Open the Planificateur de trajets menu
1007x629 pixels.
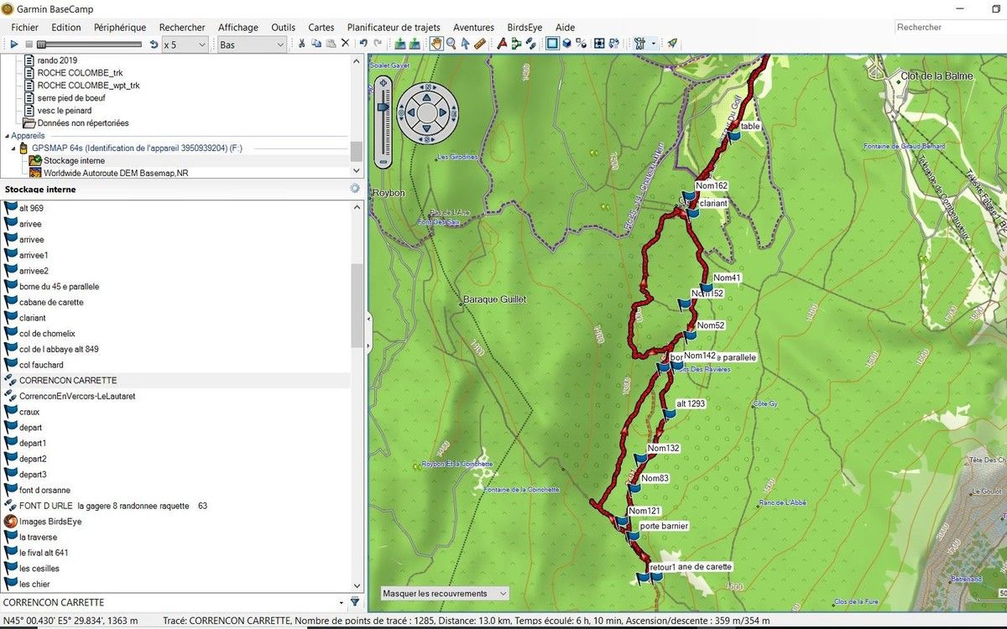click(x=394, y=28)
